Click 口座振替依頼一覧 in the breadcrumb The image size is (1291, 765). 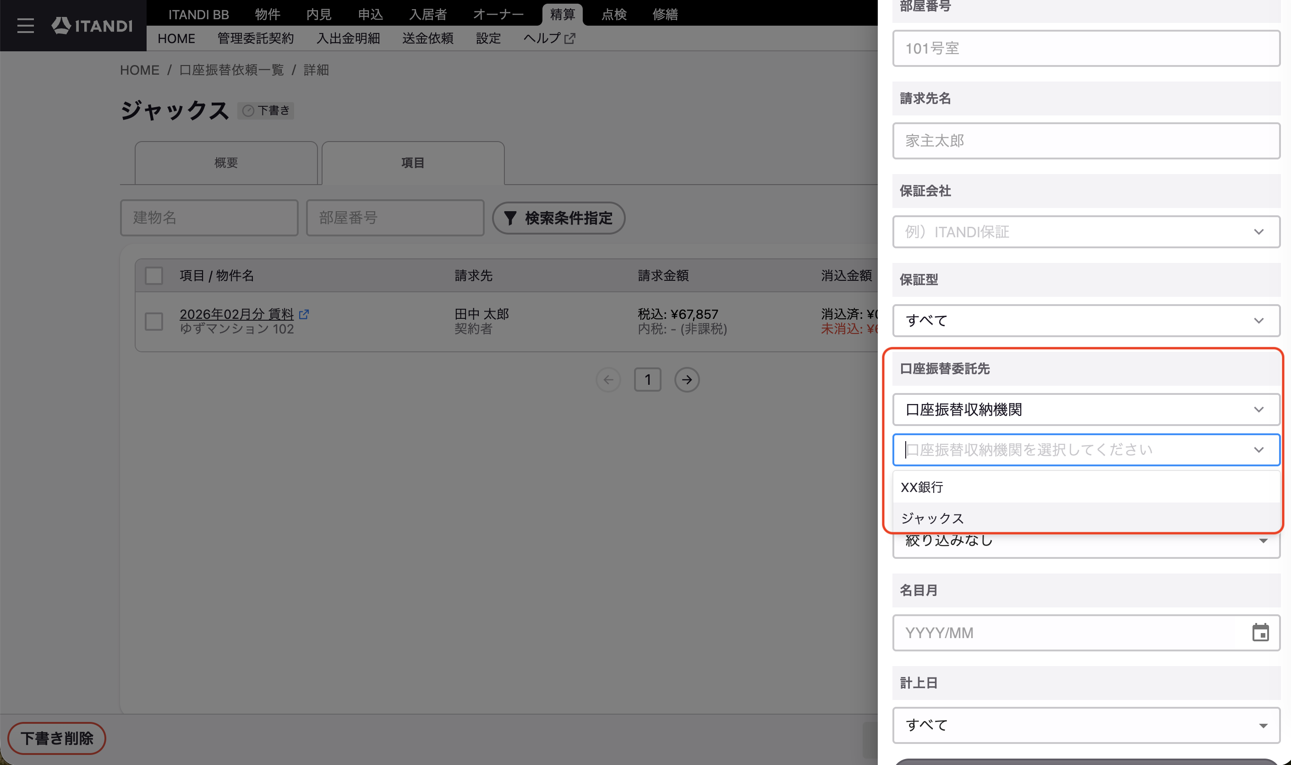(231, 70)
